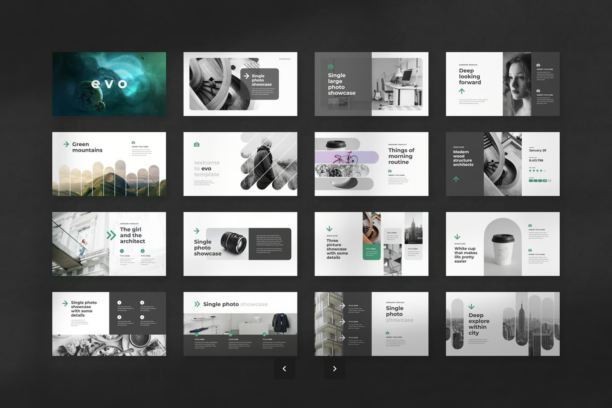
Task: Click the camera icon on welcome slide
Action: pos(197,145)
